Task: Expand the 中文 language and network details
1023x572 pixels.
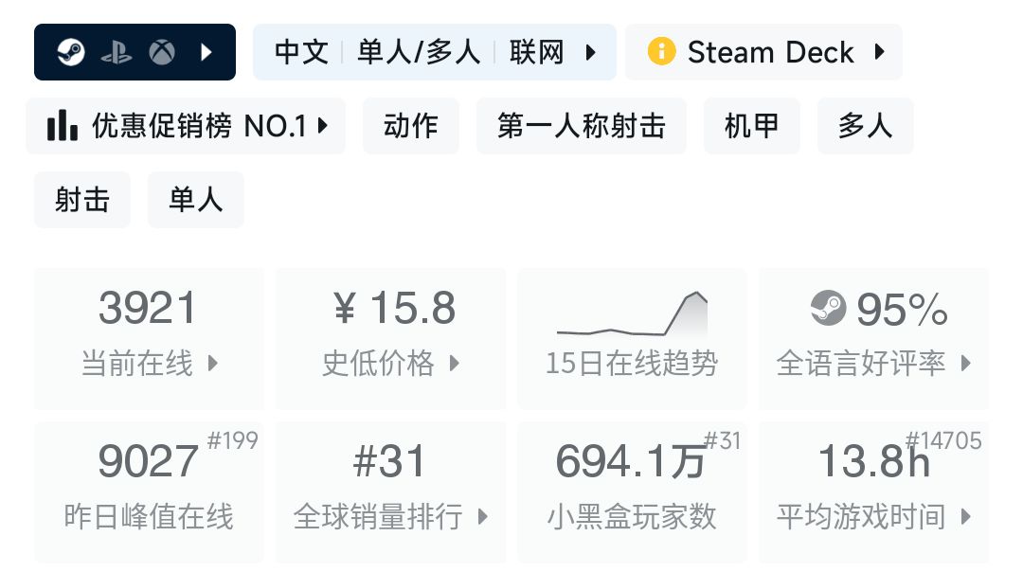Action: tap(435, 52)
